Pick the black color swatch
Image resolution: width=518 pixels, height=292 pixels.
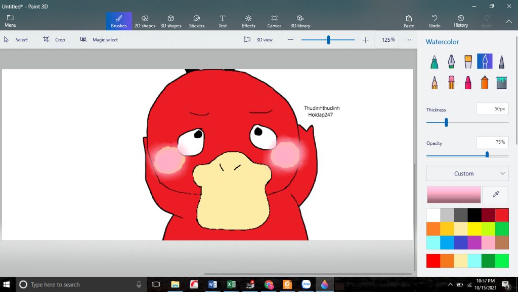(x=474, y=215)
